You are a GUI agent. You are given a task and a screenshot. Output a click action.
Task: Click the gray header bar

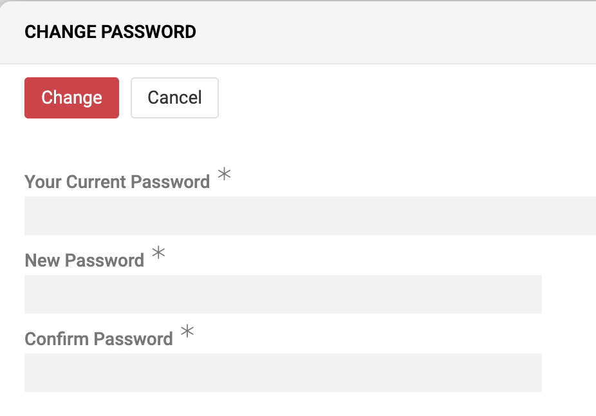[386, 32]
